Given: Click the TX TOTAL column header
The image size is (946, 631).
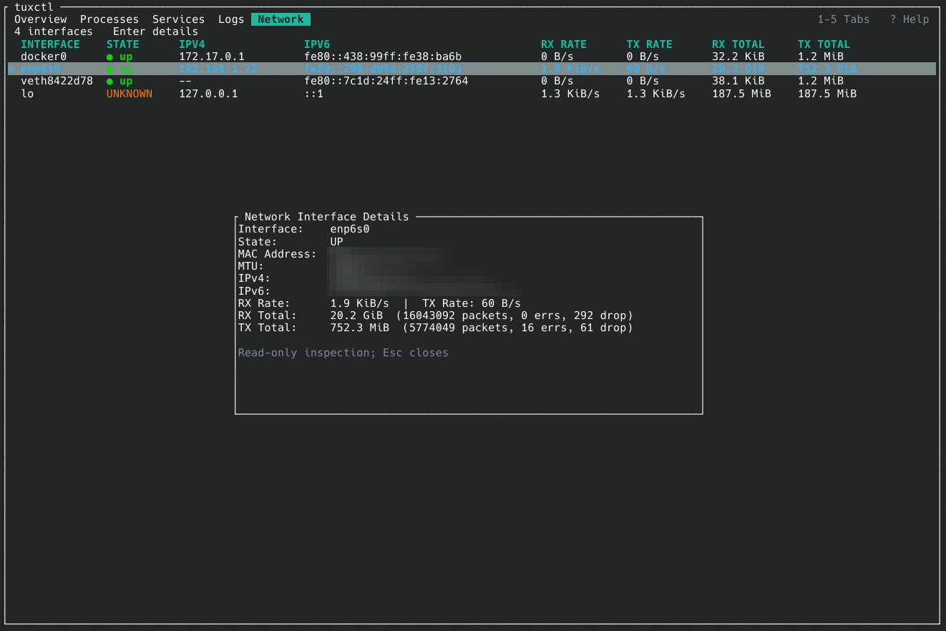Looking at the screenshot, I should [x=824, y=44].
